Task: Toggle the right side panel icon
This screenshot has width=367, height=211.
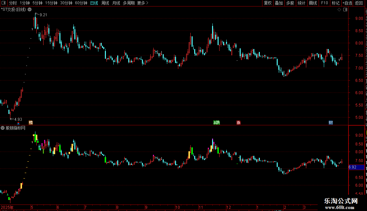Action: pos(345,10)
